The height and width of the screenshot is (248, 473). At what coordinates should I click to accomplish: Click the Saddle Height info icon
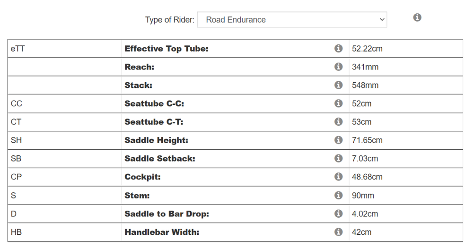coord(339,140)
